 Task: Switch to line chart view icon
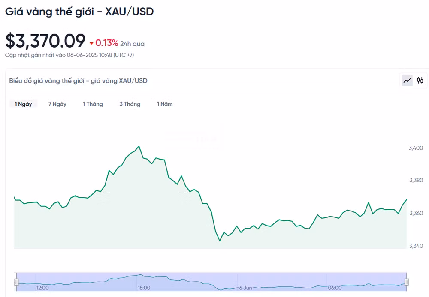coord(407,80)
